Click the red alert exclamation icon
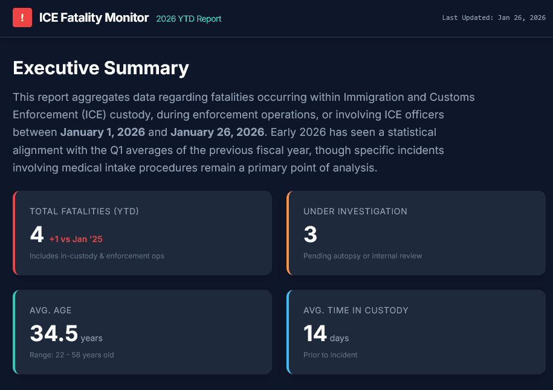 pyautogui.click(x=22, y=18)
